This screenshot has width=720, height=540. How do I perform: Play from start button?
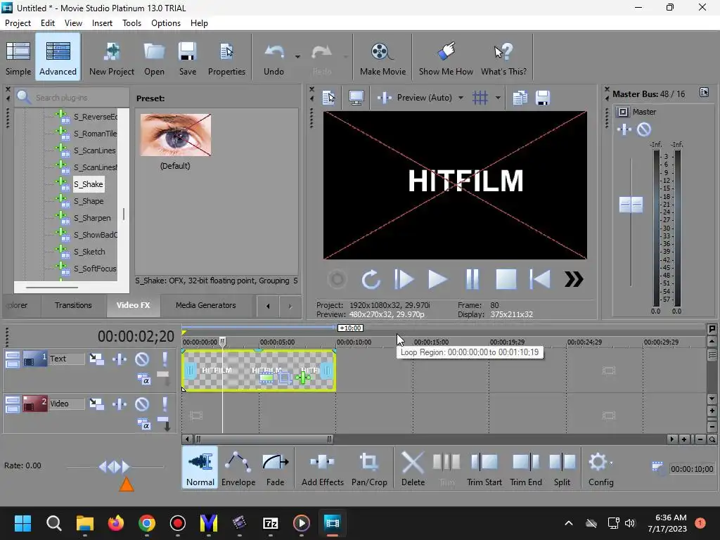click(404, 279)
